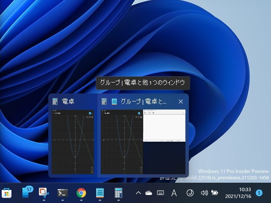Open Terminal from taskbar
Image resolution: width=271 pixels, height=203 pixels.
click(x=63, y=193)
